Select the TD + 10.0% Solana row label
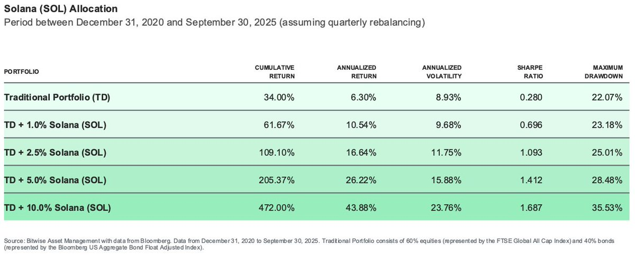Screen dimensions: 635x255 [57, 207]
